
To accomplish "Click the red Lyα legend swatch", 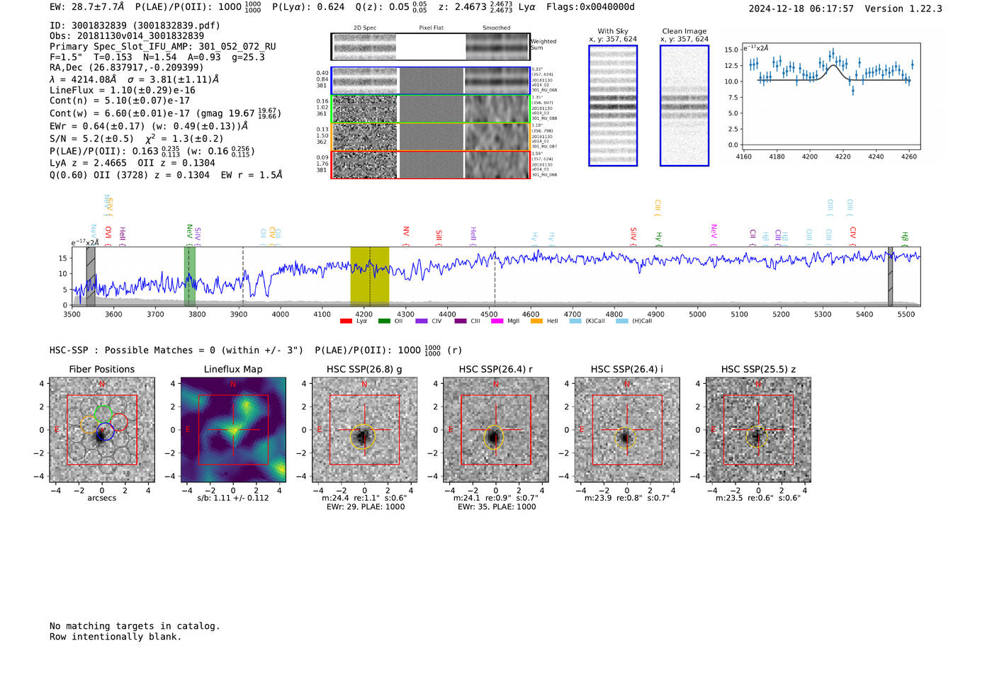I will tap(346, 321).
